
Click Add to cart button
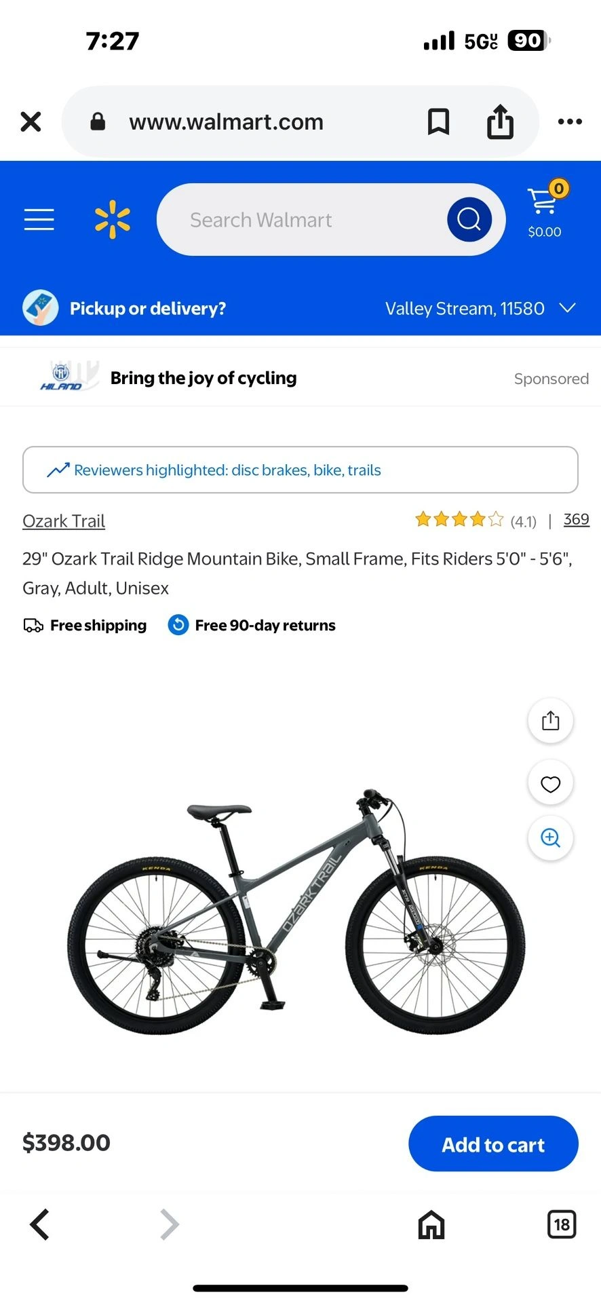click(x=493, y=1145)
